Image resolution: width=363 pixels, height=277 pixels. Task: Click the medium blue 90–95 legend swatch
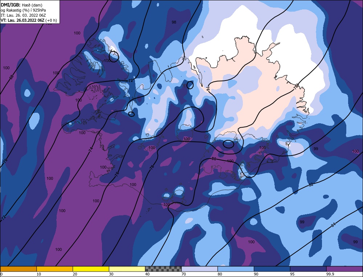click(x=272, y=269)
